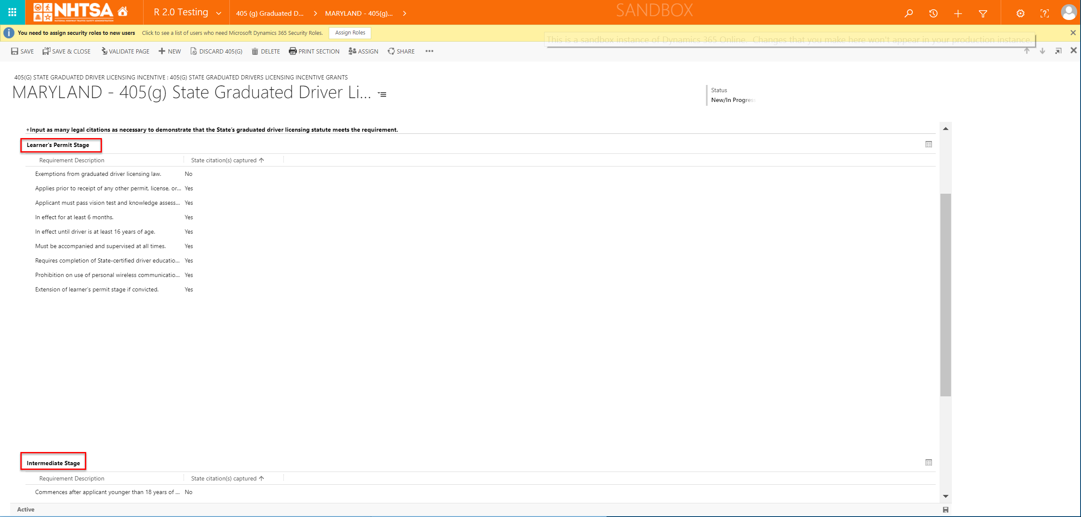
Task: Open the record title form selector menu
Action: click(382, 94)
